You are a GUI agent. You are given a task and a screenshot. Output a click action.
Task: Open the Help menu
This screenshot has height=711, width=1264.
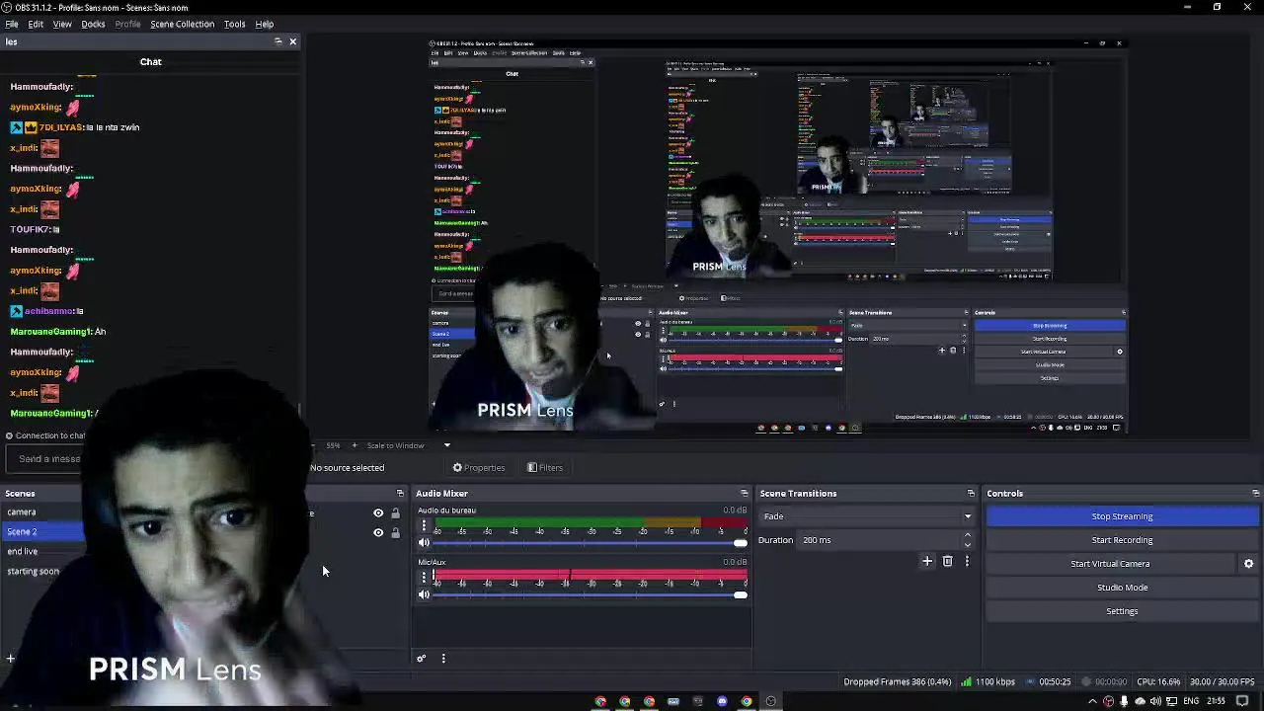pos(264,24)
